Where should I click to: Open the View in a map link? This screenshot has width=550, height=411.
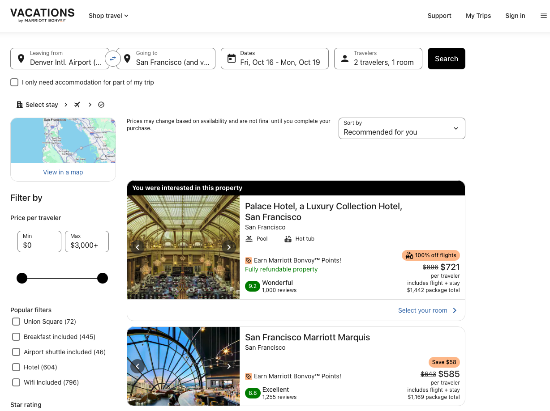tap(63, 172)
